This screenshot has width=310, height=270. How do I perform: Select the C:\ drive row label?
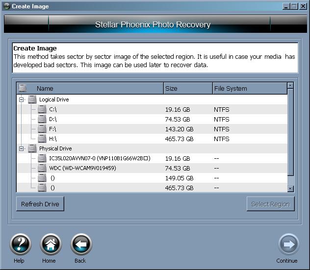coord(53,109)
